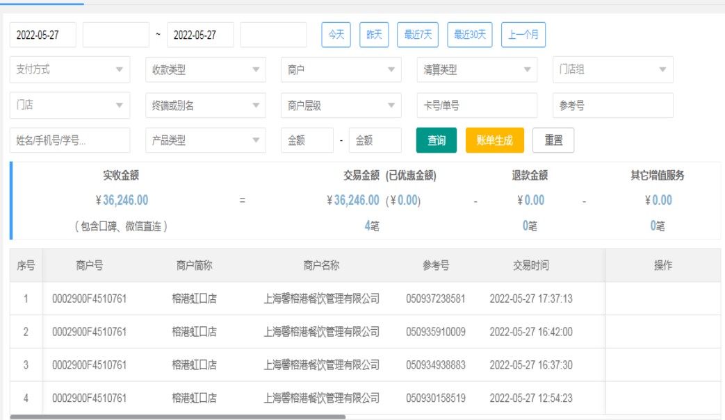725x420 pixels.
Task: Expand the 产品类型 dropdown
Action: (205, 140)
